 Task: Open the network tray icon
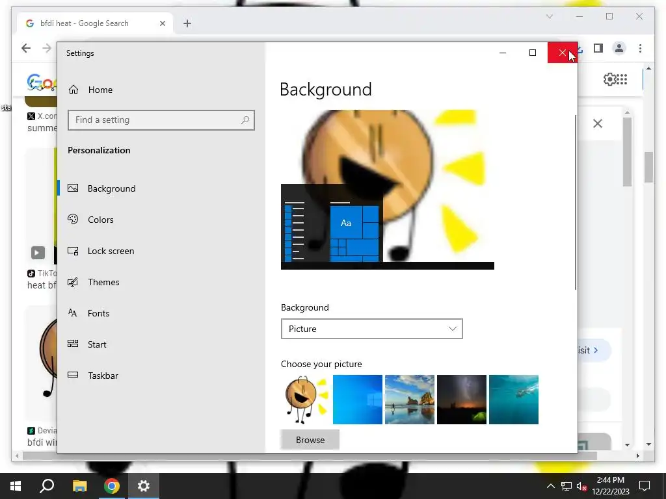pos(566,486)
